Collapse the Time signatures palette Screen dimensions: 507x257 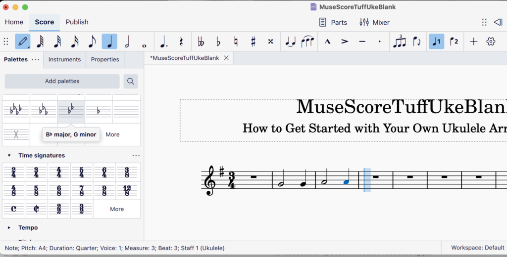(x=9, y=155)
